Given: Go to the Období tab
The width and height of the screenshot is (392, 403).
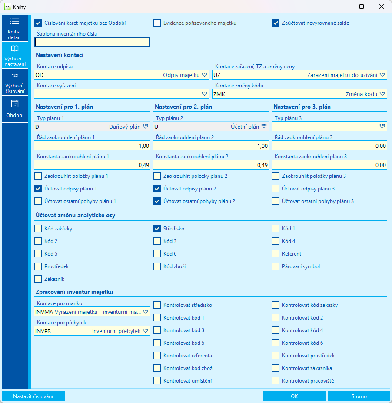Looking at the screenshot, I should tap(15, 109).
